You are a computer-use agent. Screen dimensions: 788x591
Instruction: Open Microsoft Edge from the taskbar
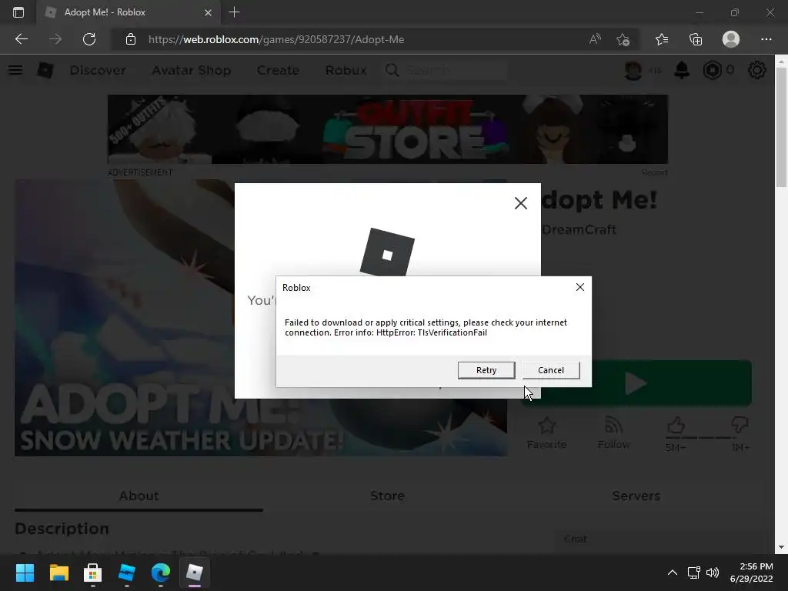coord(161,573)
